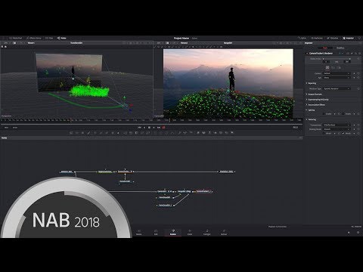Collapse the CameraTracker1.Renderer tool header
The height and width of the screenshot is (272, 363).
click(x=307, y=54)
